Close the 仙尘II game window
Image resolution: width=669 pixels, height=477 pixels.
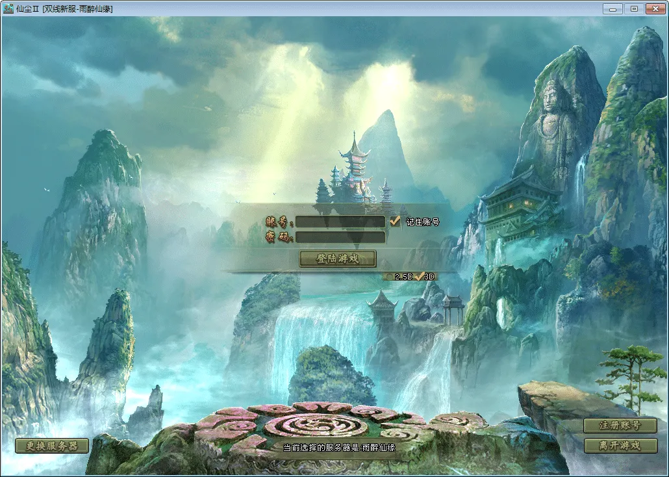tap(656, 9)
